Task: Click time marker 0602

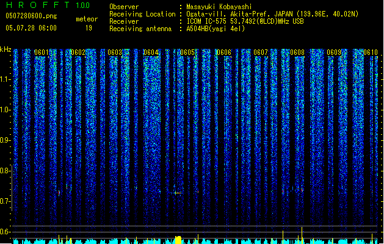Action: coord(78,52)
